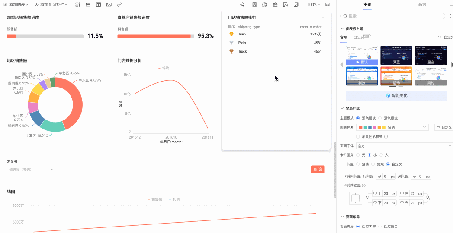Screen dimensions: 453x233
Task: Select 适应窗口 page layout radio
Action: click(380, 227)
